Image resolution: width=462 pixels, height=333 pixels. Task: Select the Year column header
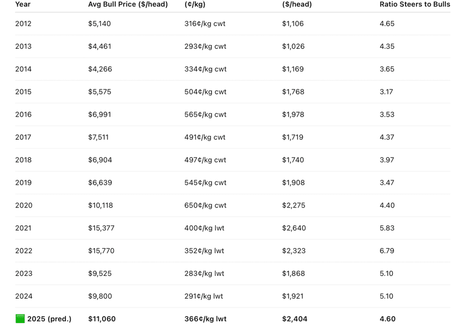(23, 4)
